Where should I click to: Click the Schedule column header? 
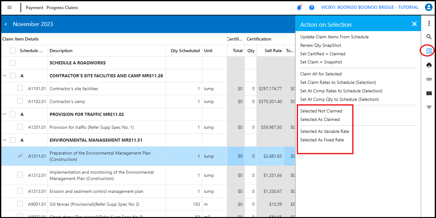(31, 51)
